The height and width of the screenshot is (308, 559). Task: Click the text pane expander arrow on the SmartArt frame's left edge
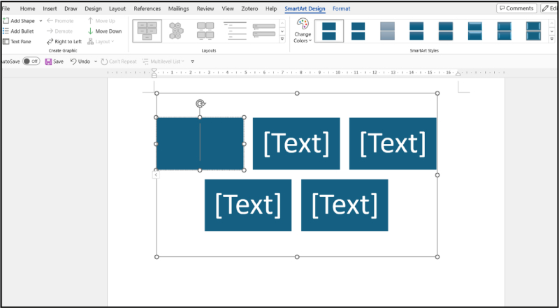(x=155, y=175)
